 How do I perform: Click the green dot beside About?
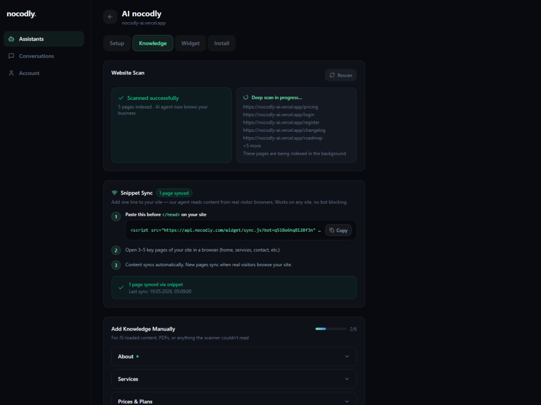point(137,356)
